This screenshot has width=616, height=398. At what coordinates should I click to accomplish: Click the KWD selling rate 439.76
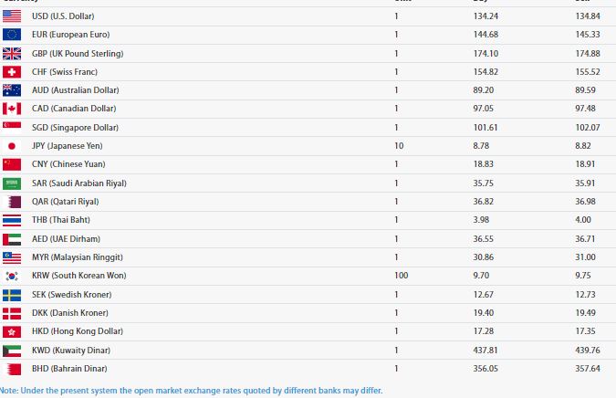pyautogui.click(x=588, y=350)
